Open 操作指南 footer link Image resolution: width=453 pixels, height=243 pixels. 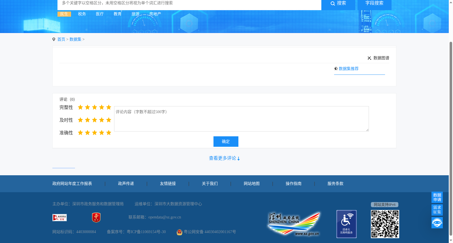click(294, 184)
